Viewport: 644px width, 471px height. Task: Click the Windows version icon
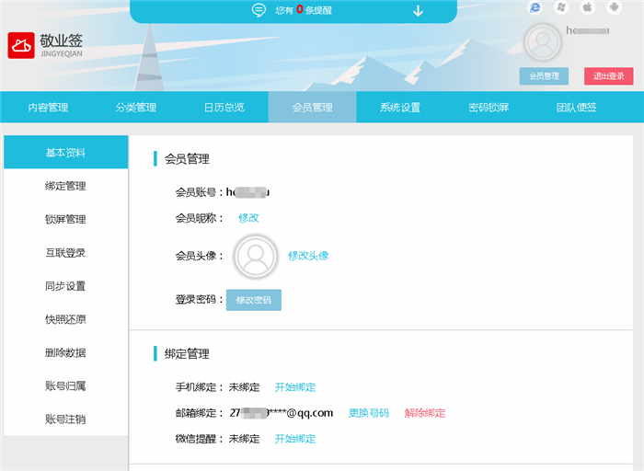point(560,8)
